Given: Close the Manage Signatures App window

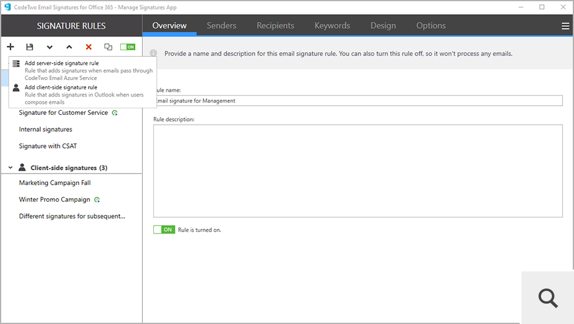Looking at the screenshot, I should pyautogui.click(x=563, y=7).
